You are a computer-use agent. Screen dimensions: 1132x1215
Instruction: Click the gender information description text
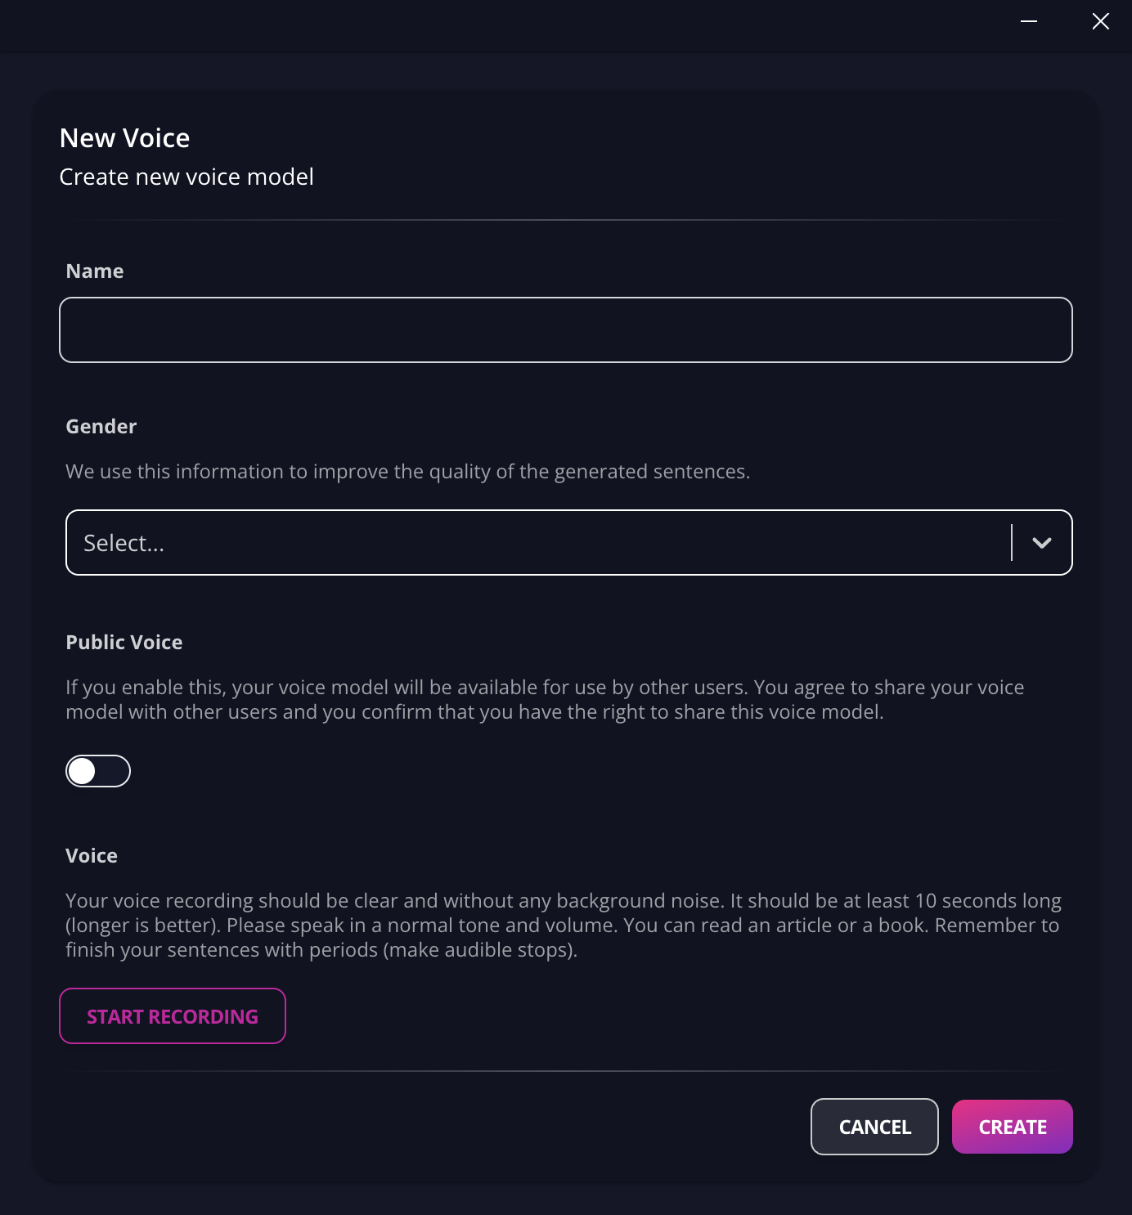(x=408, y=472)
